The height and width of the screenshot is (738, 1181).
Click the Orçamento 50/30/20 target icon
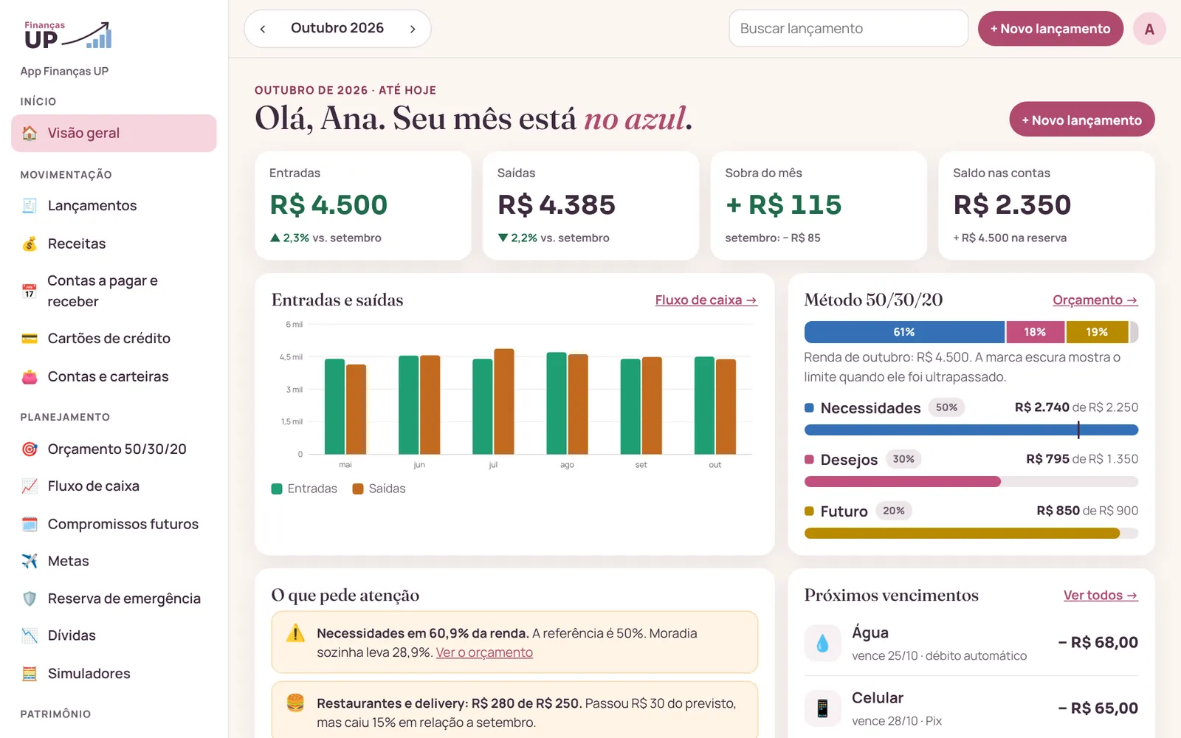pos(30,449)
